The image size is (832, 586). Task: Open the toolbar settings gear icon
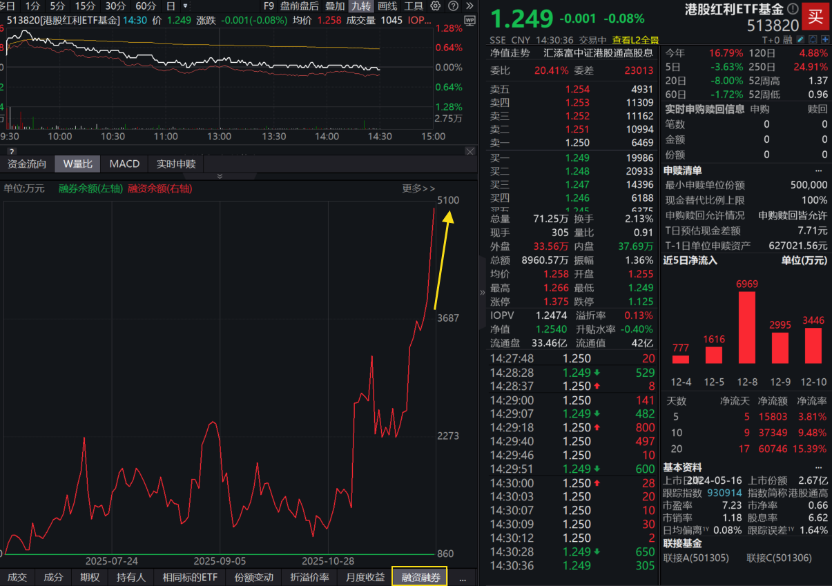(434, 6)
